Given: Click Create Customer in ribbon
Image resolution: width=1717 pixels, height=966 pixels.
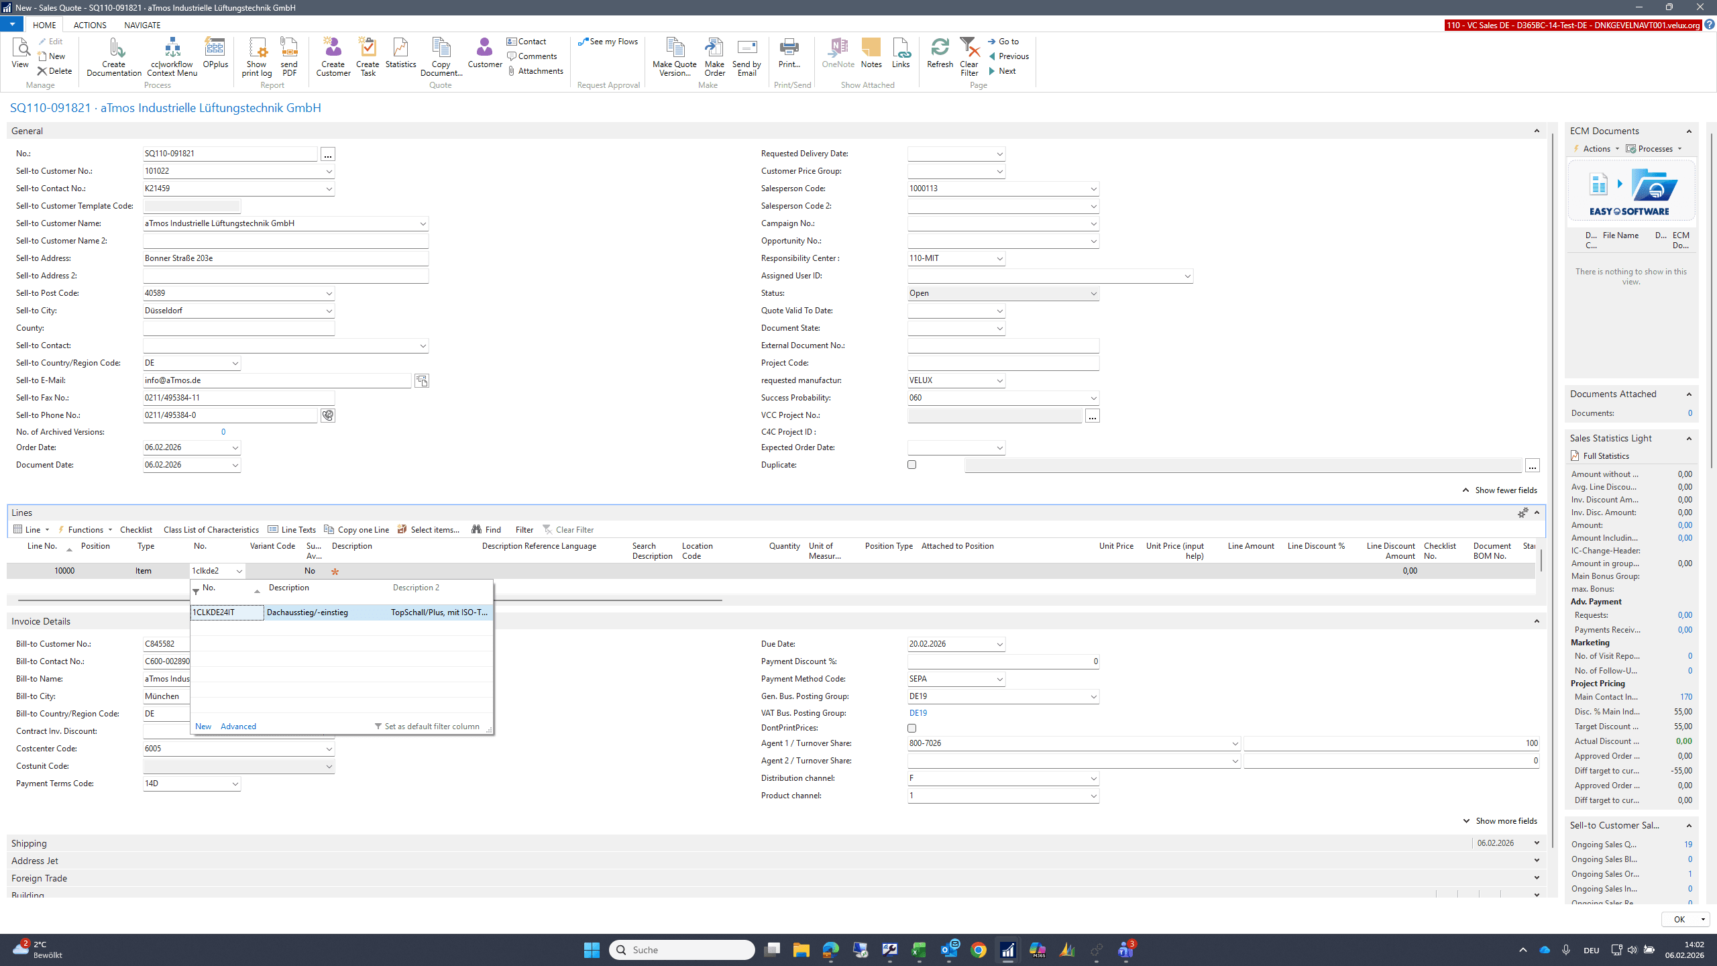Looking at the screenshot, I should (x=333, y=57).
